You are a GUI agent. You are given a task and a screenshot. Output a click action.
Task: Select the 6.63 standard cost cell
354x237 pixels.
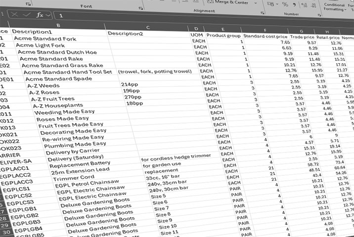pyautogui.click(x=286, y=48)
